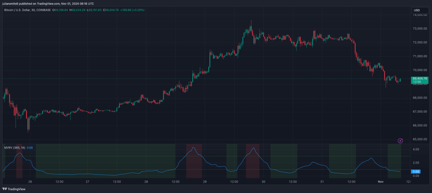Click the open value O69,198.94

click(x=60, y=10)
